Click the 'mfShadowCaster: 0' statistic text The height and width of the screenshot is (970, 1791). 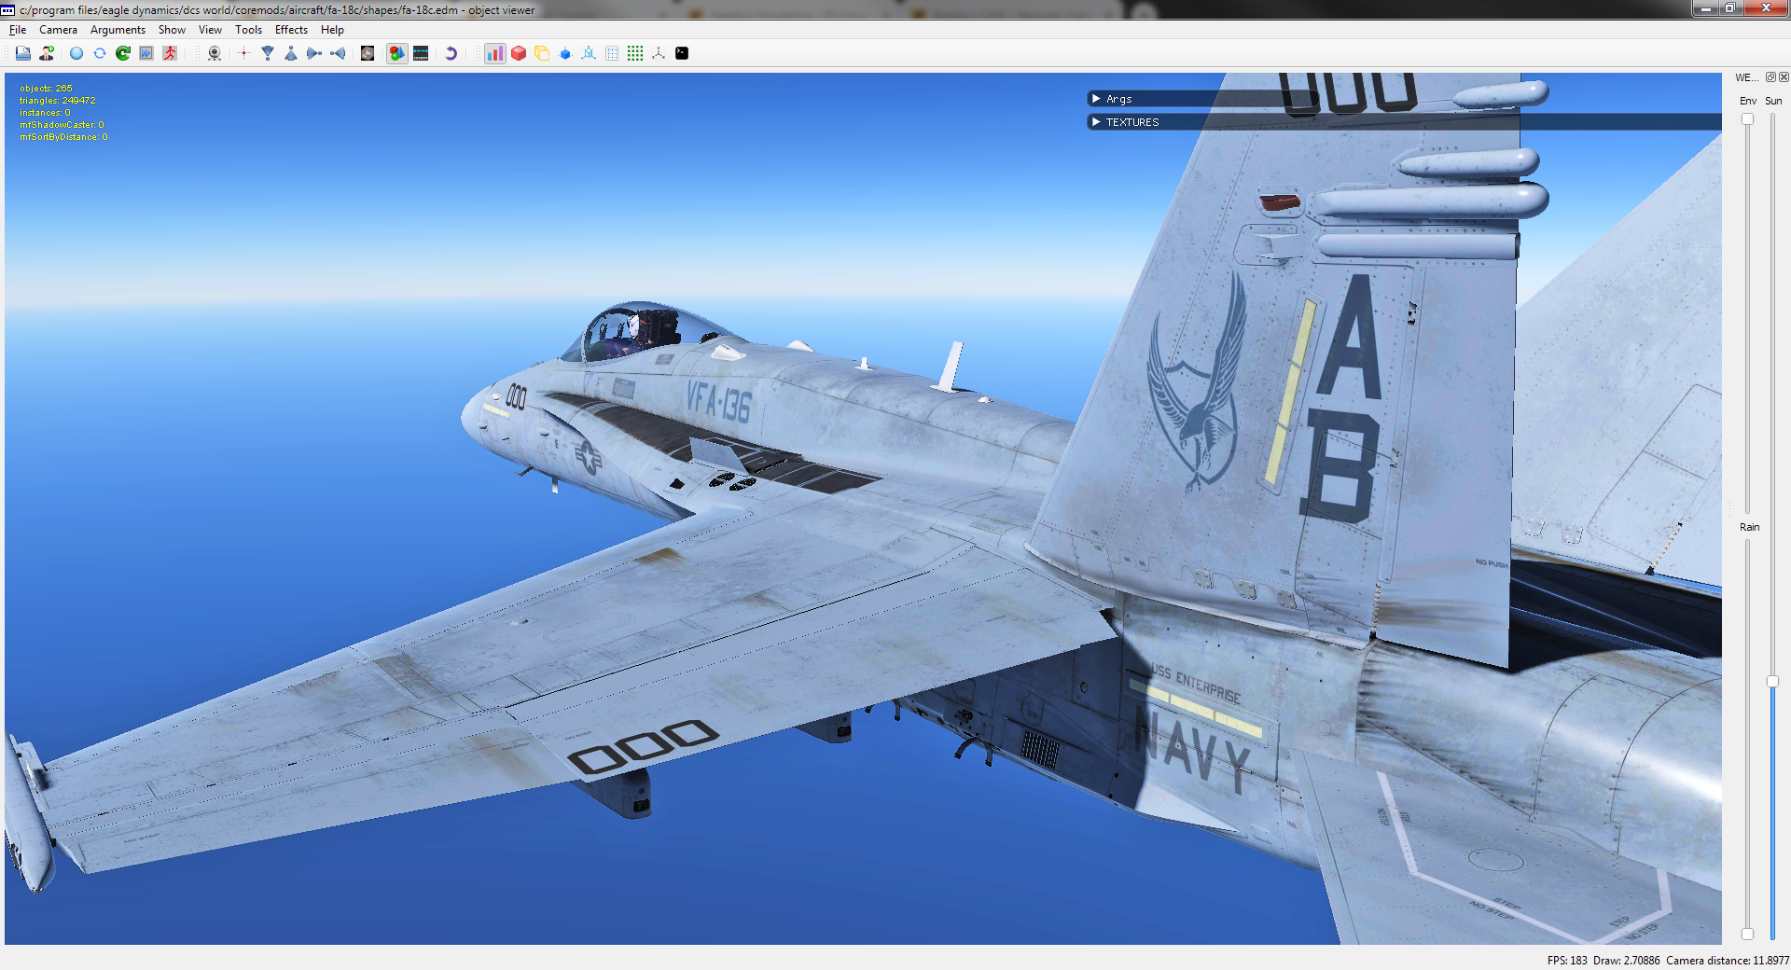(62, 125)
